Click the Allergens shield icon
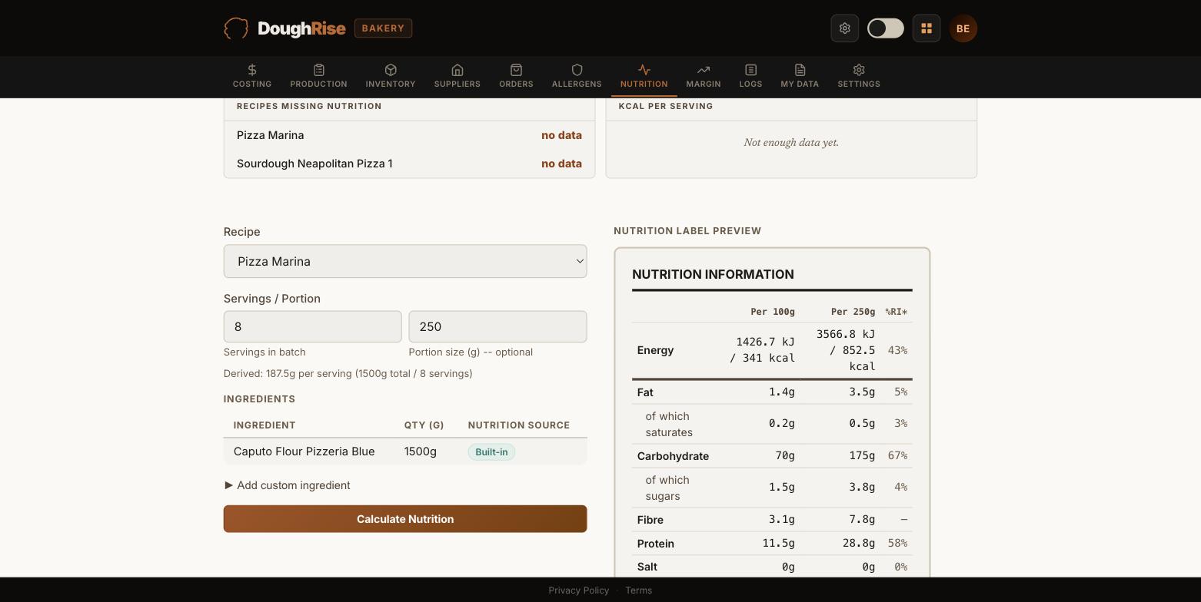The width and height of the screenshot is (1201, 602). pyautogui.click(x=577, y=70)
